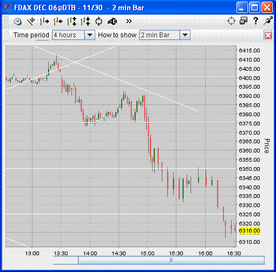Screen dimensions: 276x272
Task: Click the move bars right icon
Action: click(x=44, y=22)
